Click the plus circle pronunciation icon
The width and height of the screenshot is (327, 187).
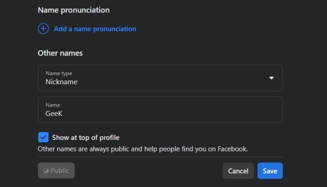(43, 29)
